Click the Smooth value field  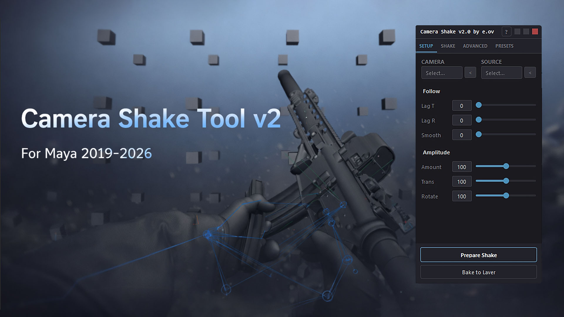coord(462,135)
